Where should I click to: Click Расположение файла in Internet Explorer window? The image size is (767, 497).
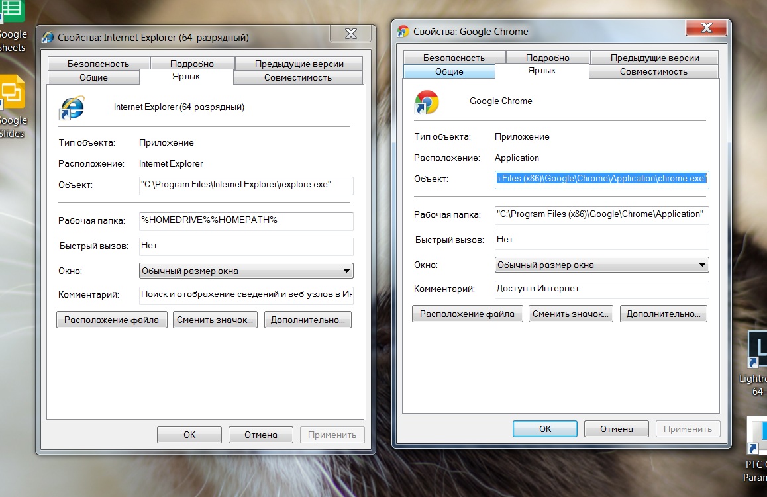pyautogui.click(x=111, y=320)
